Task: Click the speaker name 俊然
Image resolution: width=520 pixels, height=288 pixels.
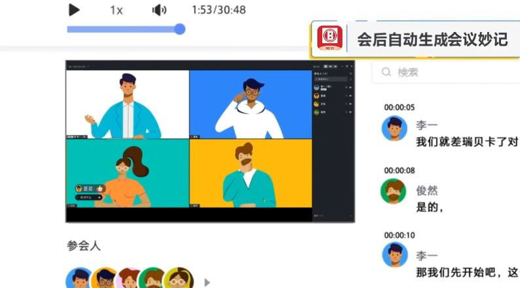Action: click(x=426, y=191)
